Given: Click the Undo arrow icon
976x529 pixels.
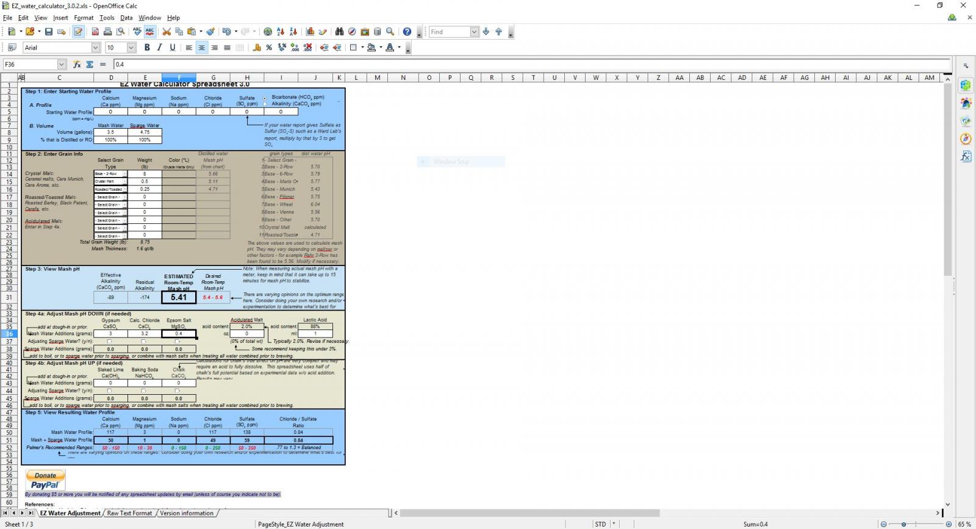Looking at the screenshot, I should point(226,32).
